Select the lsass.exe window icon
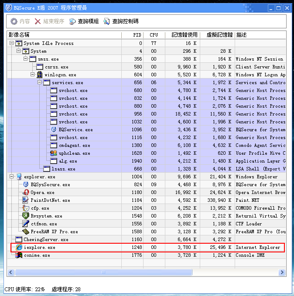The height and width of the screenshot is (296, 294). pos(47,169)
